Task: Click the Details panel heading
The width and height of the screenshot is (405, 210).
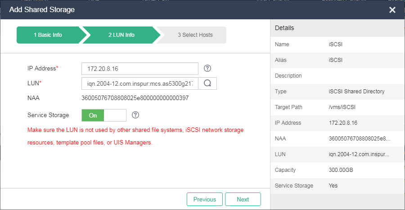Action: [x=284, y=28]
